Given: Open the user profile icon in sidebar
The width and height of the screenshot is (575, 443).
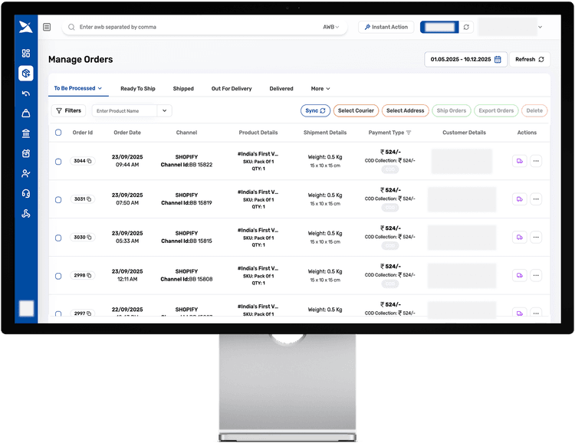Looking at the screenshot, I should tap(25, 173).
